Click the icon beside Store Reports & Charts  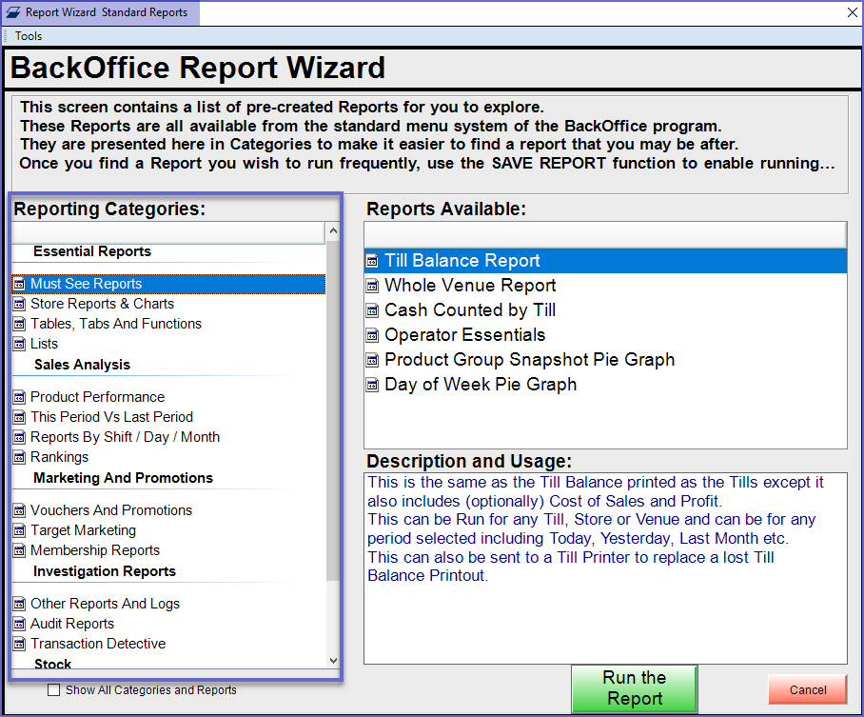click(19, 304)
